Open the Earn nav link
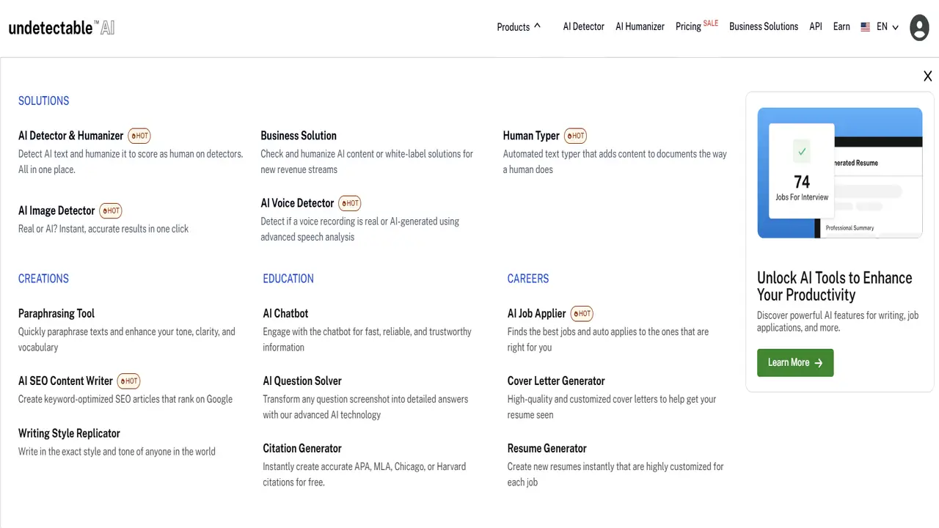Image resolution: width=939 pixels, height=528 pixels. coord(841,26)
